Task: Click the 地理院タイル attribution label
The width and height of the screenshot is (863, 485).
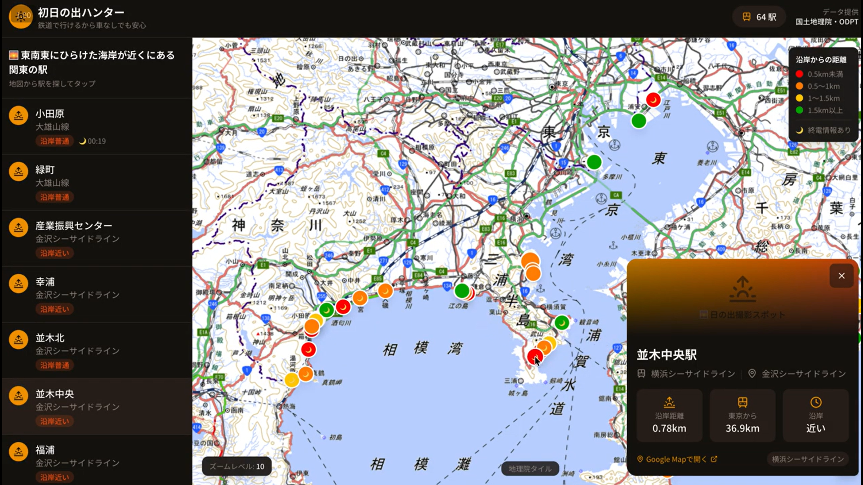Action: click(530, 469)
